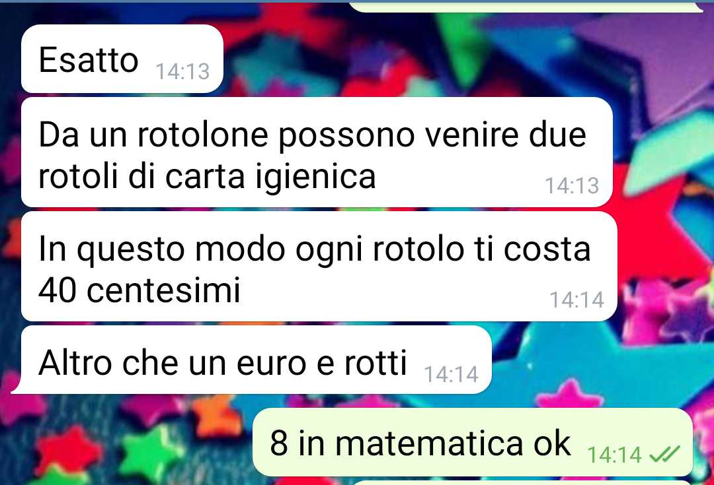This screenshot has width=714, height=485.
Task: Select the "Altro che un euro e rotti" message
Action: [x=257, y=360]
